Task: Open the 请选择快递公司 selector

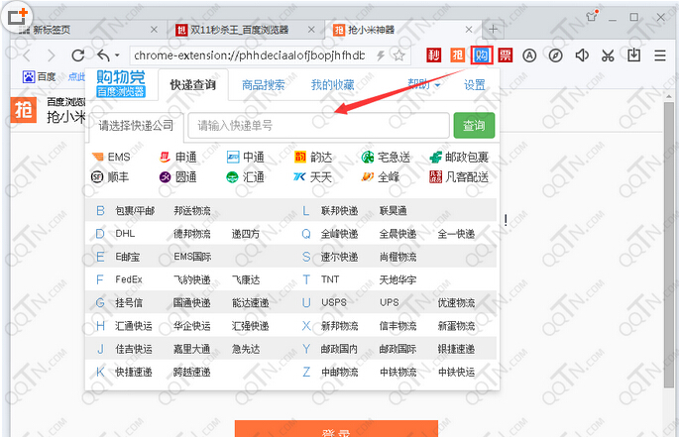Action: [x=136, y=126]
